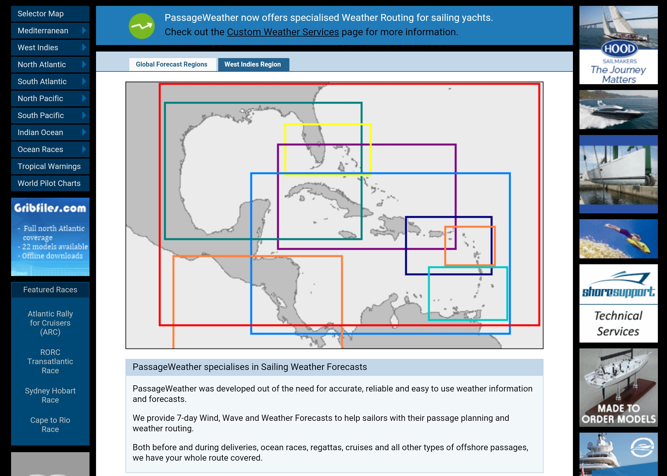Click the South Atlantic sidebar icon
Screen dimensions: 667x476
(x=84, y=81)
